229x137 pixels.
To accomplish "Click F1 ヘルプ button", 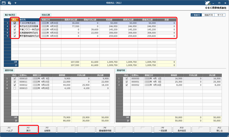I will 9,129.
